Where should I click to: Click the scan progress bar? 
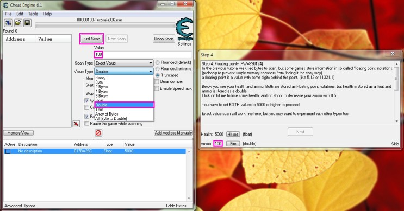click(105, 25)
